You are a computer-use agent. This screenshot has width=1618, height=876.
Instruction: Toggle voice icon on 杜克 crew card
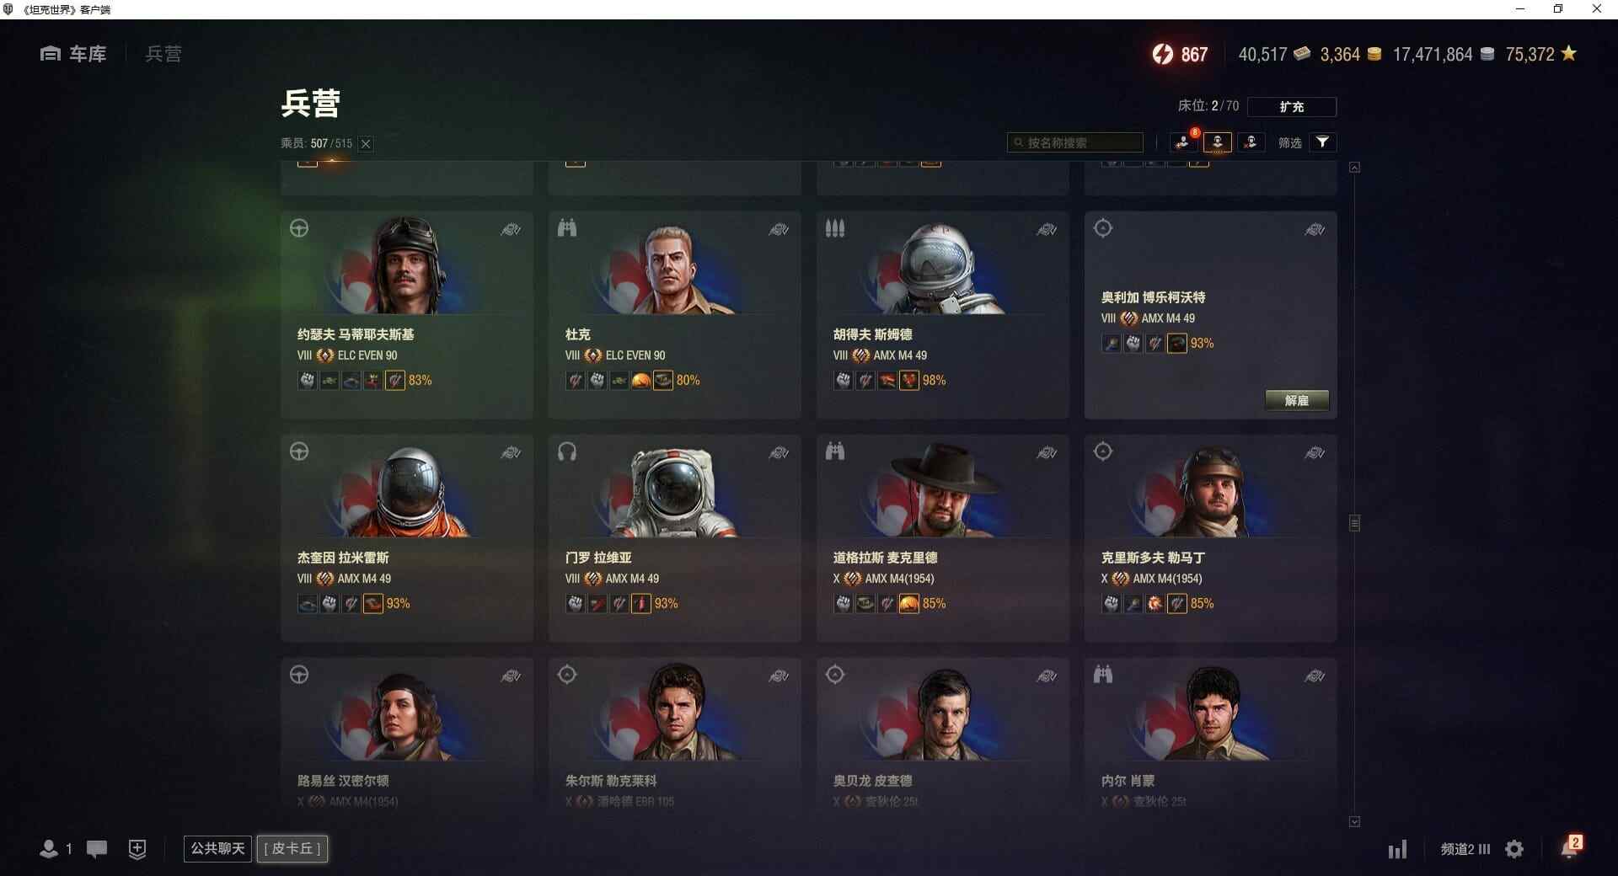point(779,229)
